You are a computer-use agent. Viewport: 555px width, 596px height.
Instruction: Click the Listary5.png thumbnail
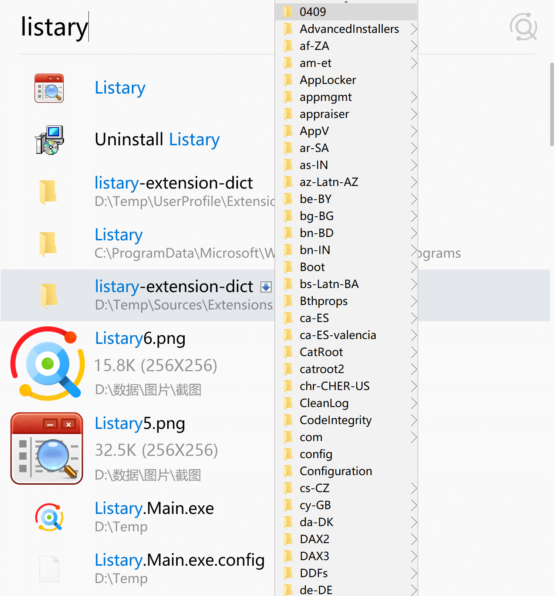47,448
